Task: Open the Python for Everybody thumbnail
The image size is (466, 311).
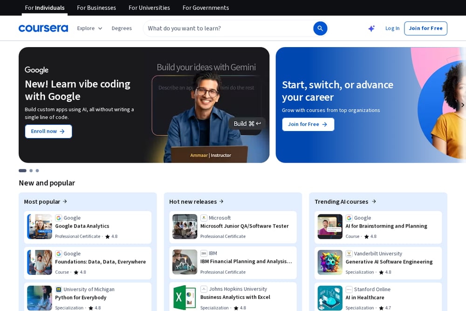Action: 40,298
